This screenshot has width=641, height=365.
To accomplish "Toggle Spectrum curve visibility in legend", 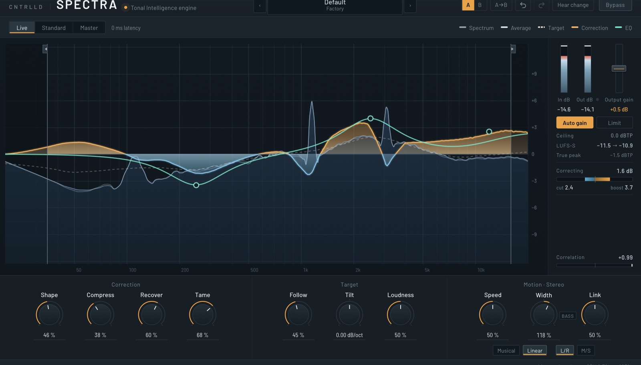I will [x=476, y=28].
